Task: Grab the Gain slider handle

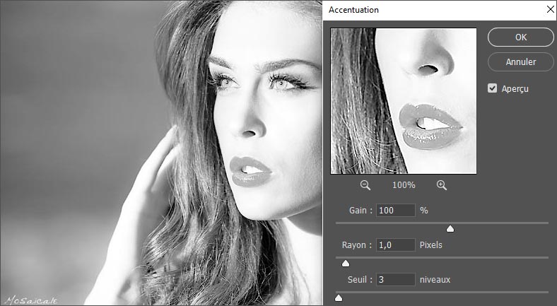Action: 450,228
